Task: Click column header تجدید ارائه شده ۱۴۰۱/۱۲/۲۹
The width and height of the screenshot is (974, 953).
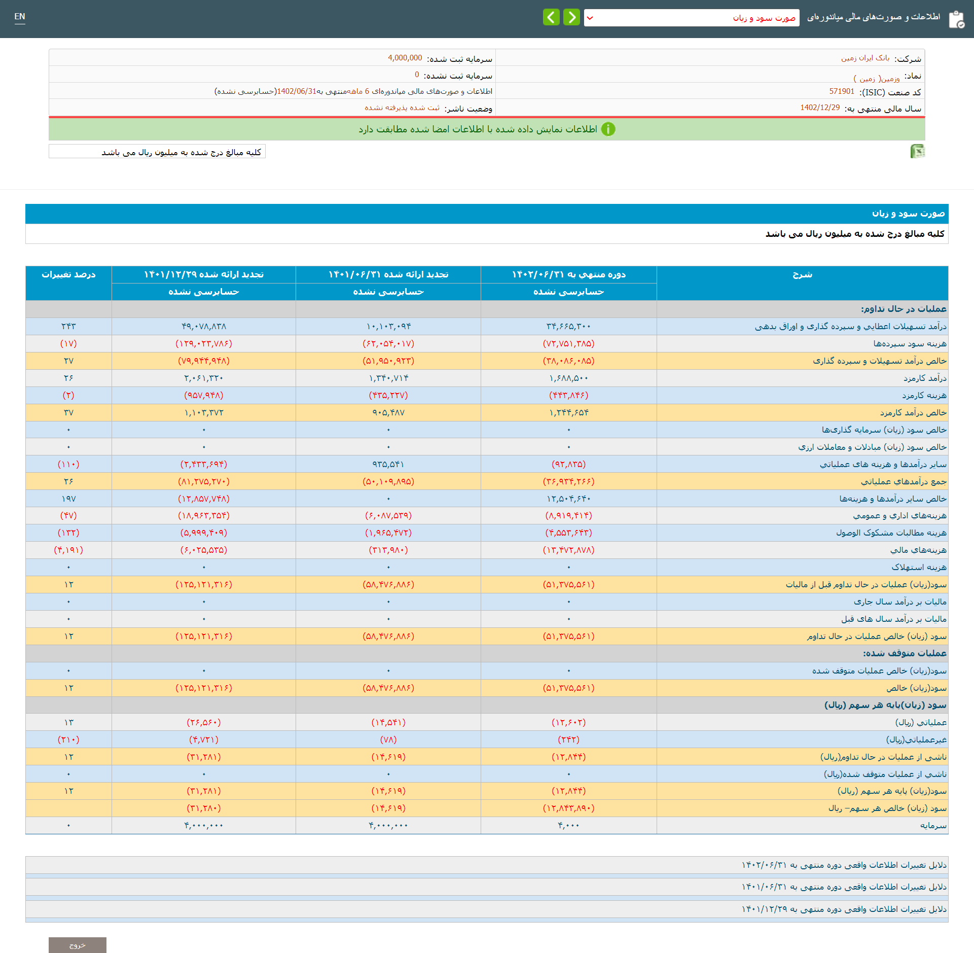Action: (x=204, y=274)
